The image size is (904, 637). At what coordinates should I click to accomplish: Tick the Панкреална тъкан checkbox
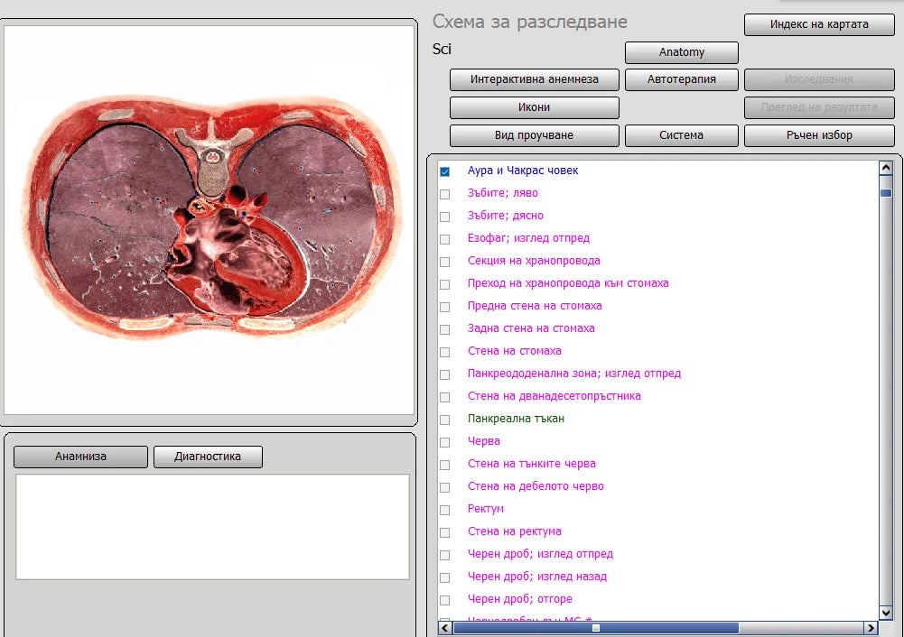(x=444, y=420)
